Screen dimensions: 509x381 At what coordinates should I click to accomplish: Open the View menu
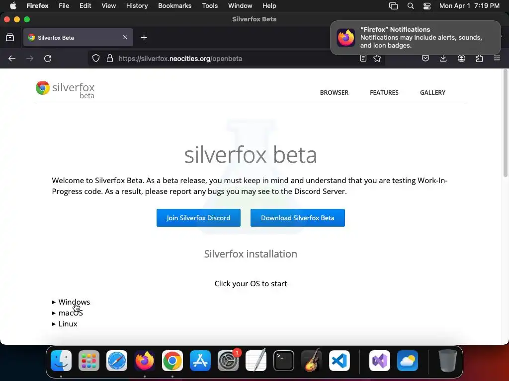point(108,6)
